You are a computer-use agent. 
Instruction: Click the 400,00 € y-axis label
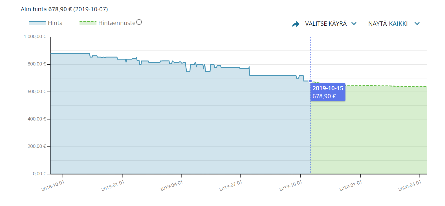click(x=37, y=119)
